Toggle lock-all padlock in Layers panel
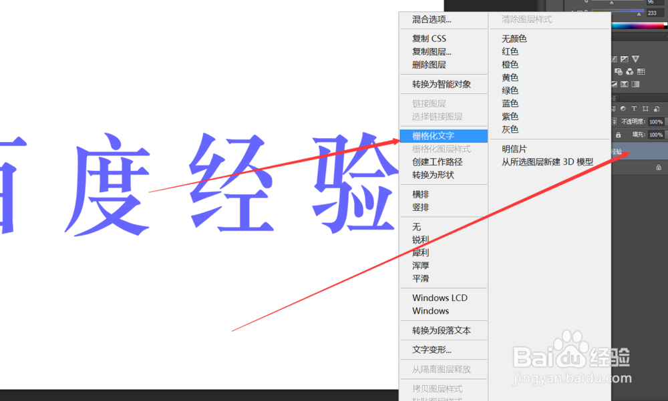This screenshot has width=668, height=401. (618, 135)
